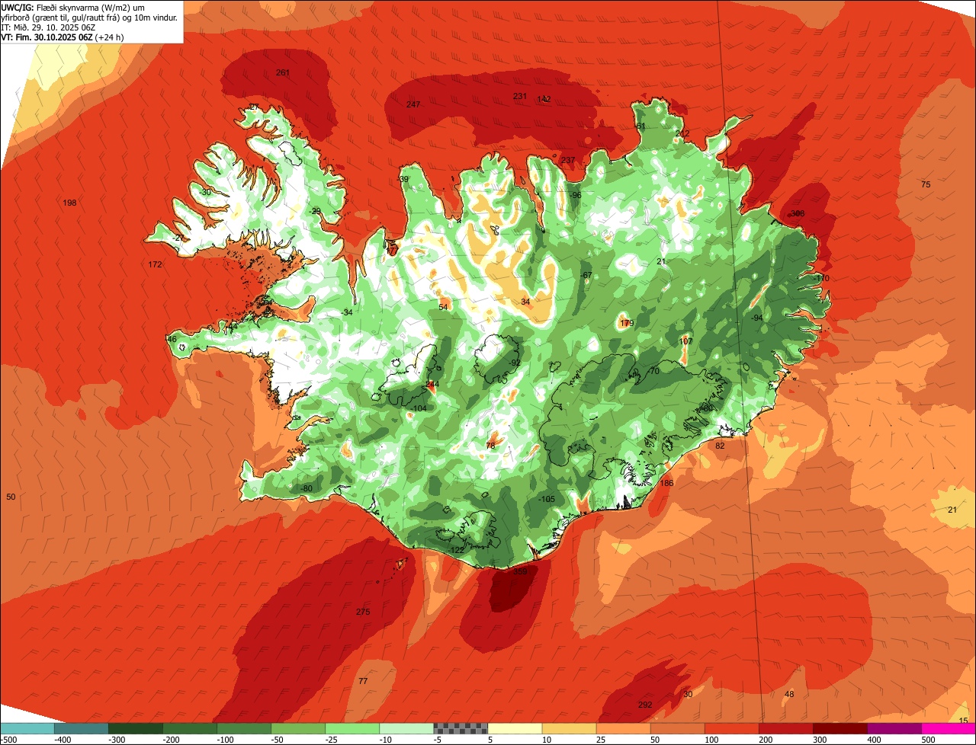Click the flux value 231 on the map
976x745 pixels.
(519, 96)
